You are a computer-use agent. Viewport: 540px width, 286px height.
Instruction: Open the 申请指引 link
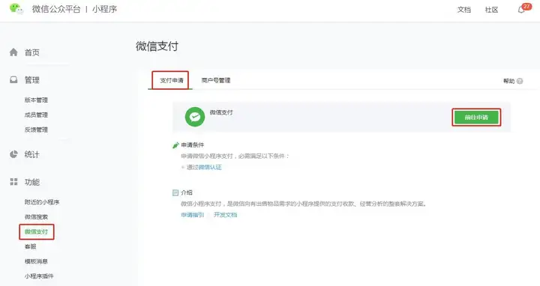(192, 215)
